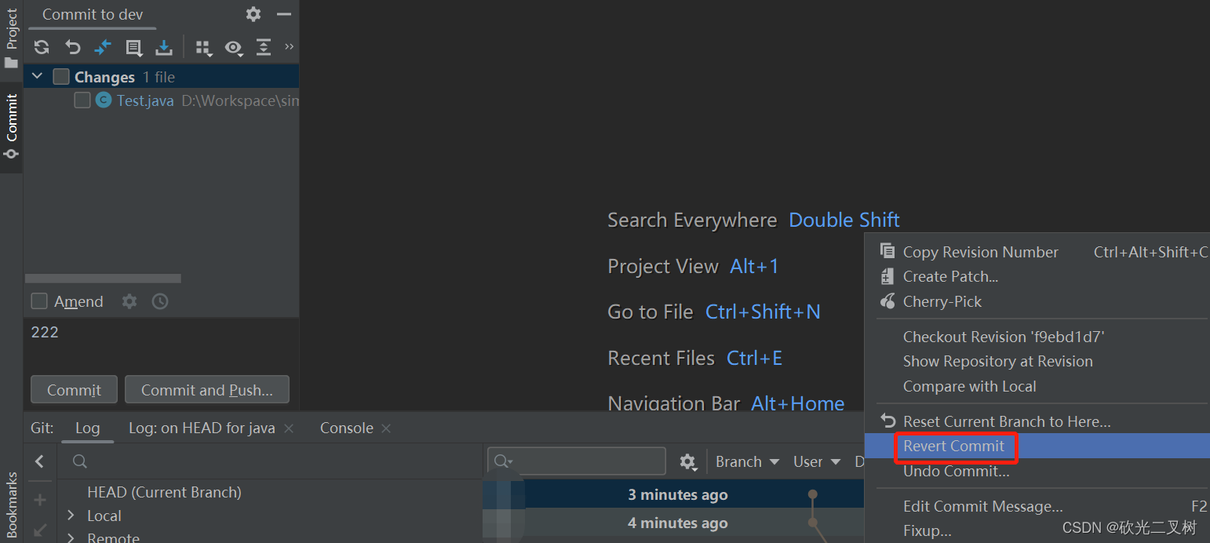Select the Test.java file row
The width and height of the screenshot is (1210, 543).
click(162, 100)
